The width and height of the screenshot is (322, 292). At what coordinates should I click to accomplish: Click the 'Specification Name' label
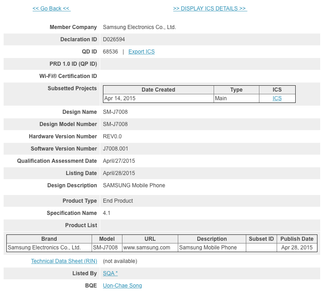tap(72, 213)
